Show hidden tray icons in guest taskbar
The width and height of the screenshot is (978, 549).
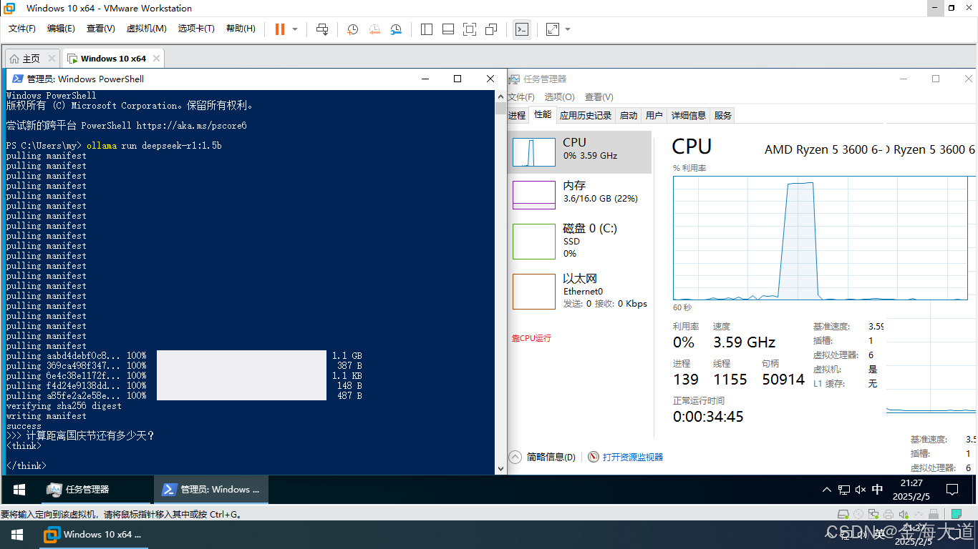827,490
